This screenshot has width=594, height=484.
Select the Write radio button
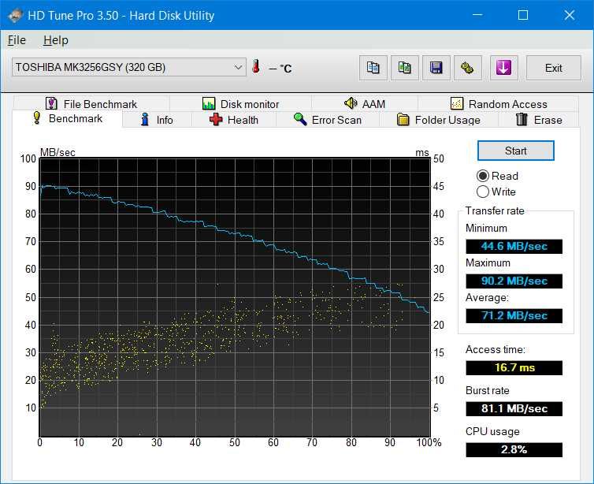(x=483, y=192)
